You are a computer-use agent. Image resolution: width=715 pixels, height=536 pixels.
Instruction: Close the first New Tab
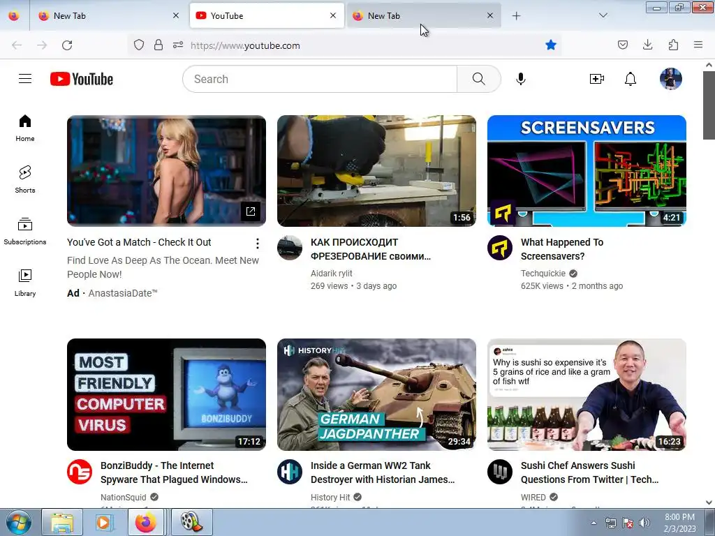[176, 15]
